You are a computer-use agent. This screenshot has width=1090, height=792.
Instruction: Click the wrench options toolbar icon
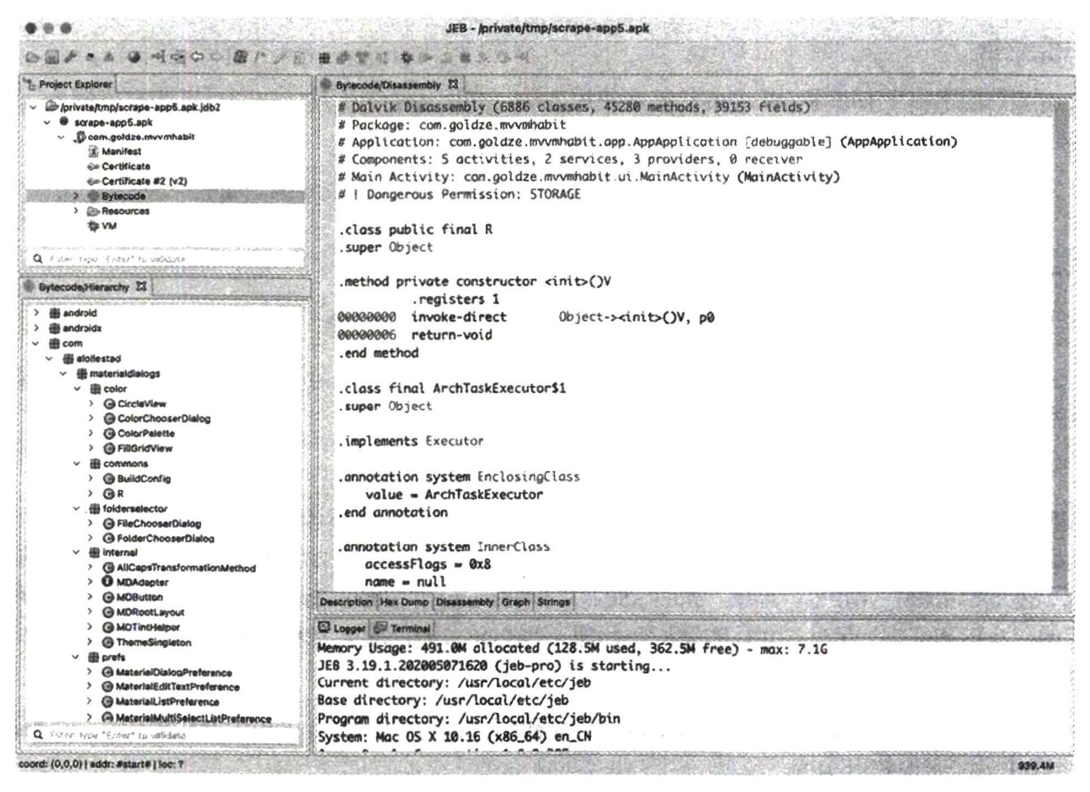click(x=70, y=57)
